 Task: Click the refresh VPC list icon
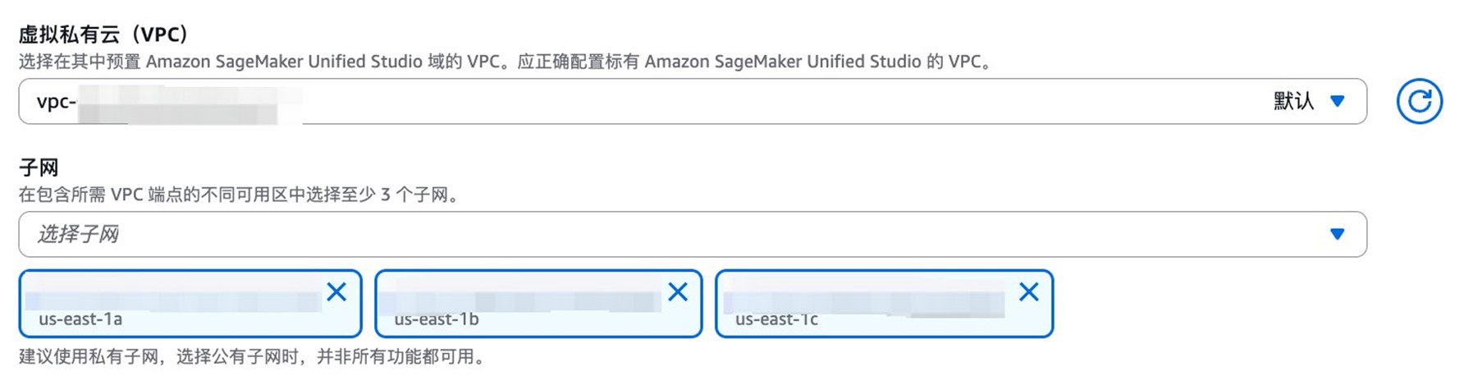pyautogui.click(x=1419, y=101)
